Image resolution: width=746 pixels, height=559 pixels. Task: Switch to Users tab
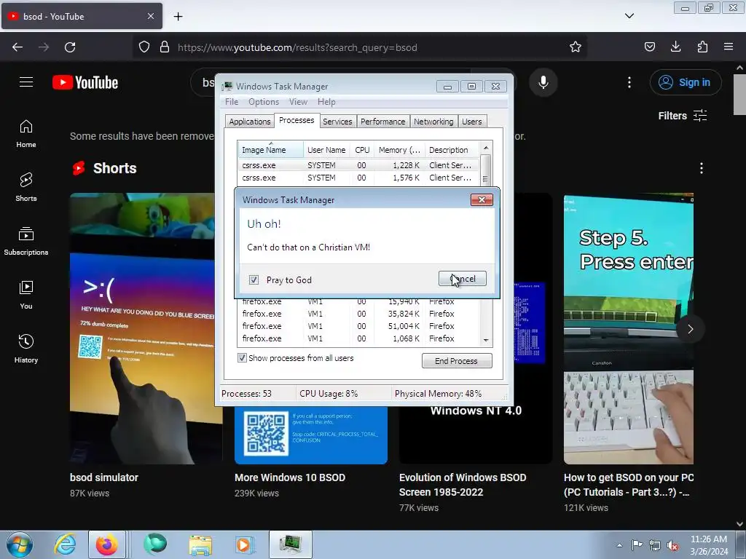(x=472, y=122)
